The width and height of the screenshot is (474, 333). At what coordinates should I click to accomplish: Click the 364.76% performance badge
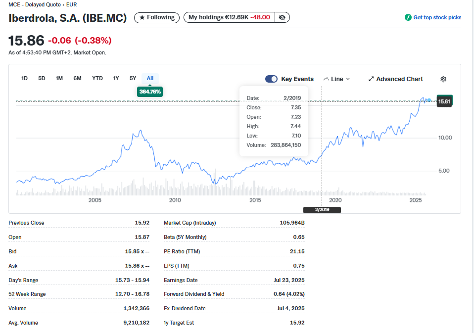[150, 92]
